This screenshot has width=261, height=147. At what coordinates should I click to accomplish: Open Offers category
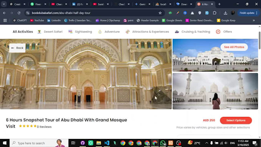tap(224, 31)
